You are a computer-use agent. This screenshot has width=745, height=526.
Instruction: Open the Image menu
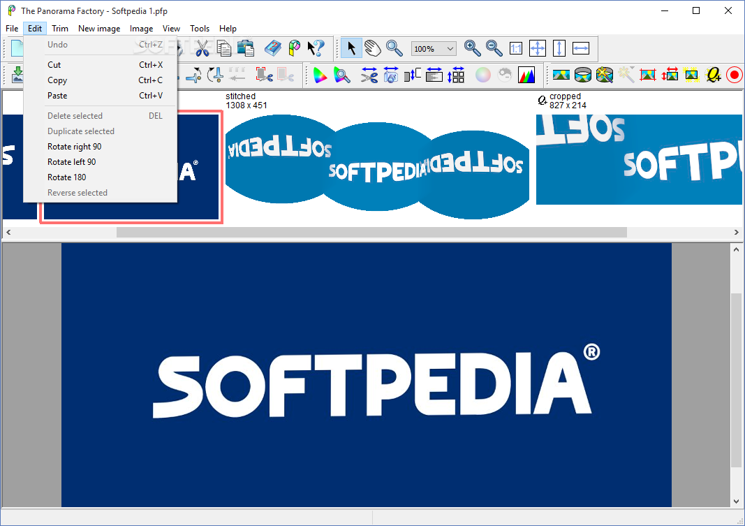(141, 29)
